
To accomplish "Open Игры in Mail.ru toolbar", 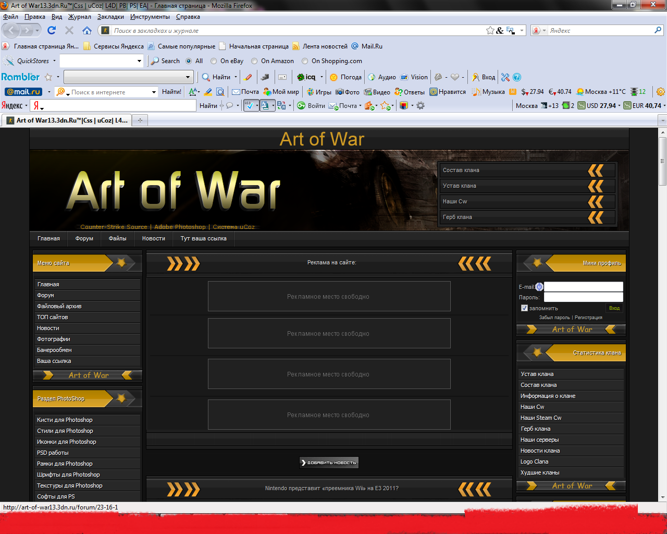I will click(x=319, y=92).
